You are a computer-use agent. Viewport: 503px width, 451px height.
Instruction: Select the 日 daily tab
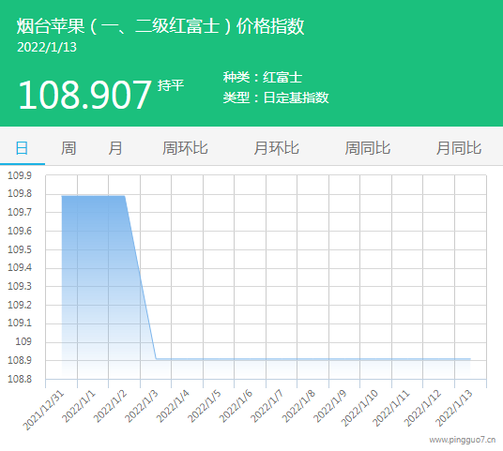22,148
